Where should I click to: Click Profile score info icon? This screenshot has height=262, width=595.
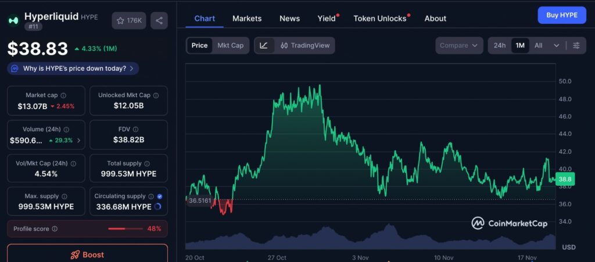pos(55,229)
